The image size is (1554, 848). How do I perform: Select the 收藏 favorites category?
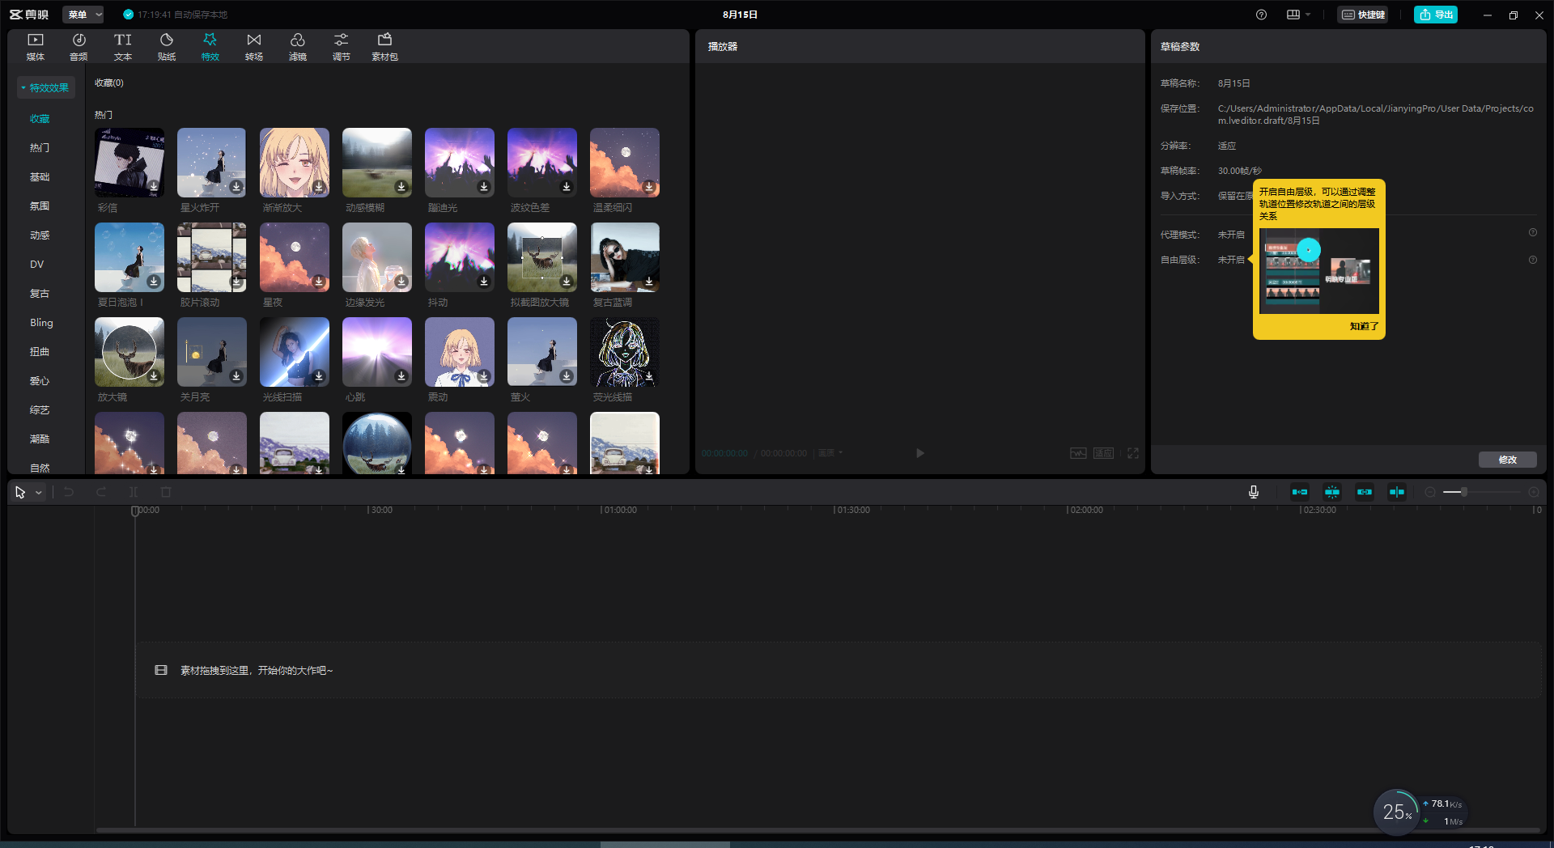point(40,119)
